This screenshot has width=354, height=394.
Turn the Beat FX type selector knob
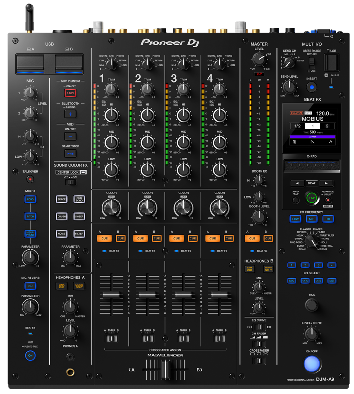point(311,241)
